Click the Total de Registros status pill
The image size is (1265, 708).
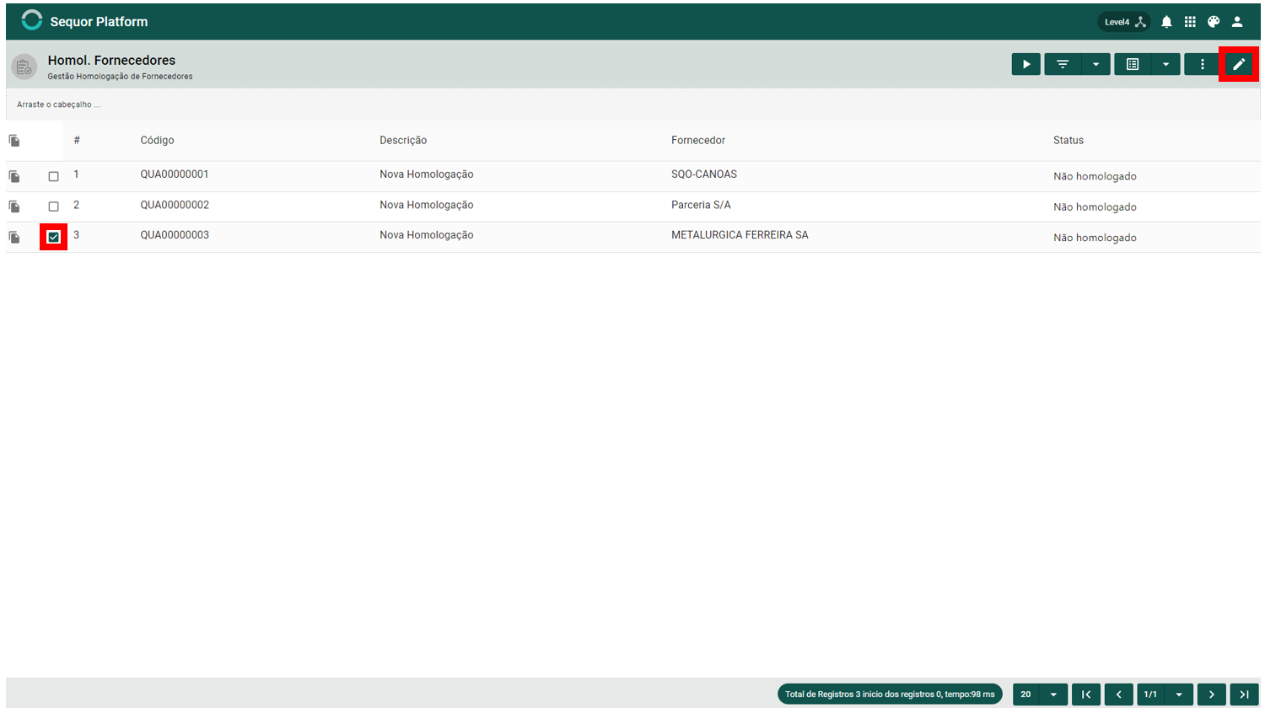coord(890,695)
